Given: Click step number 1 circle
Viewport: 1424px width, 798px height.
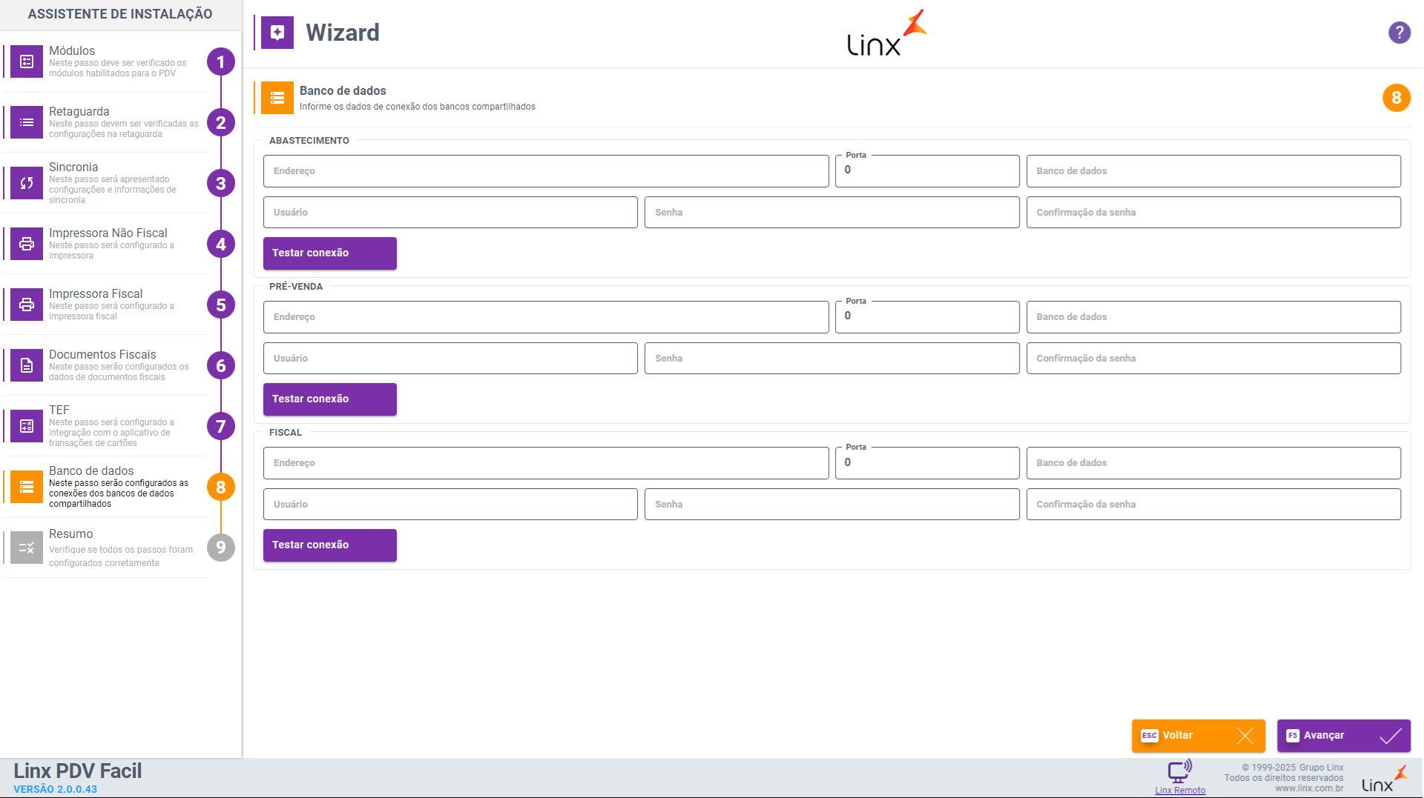Looking at the screenshot, I should (221, 61).
